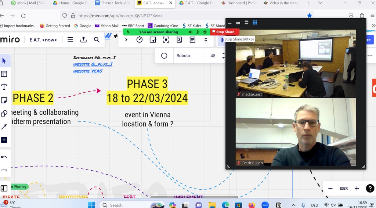Open the Shapes tool in the sidebar
This screenshot has height=208, width=376.
click(4, 113)
